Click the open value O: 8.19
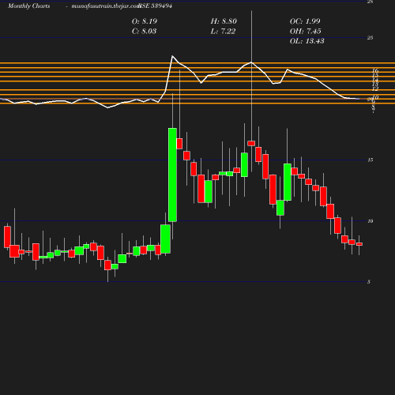395x395 pixels. click(145, 21)
